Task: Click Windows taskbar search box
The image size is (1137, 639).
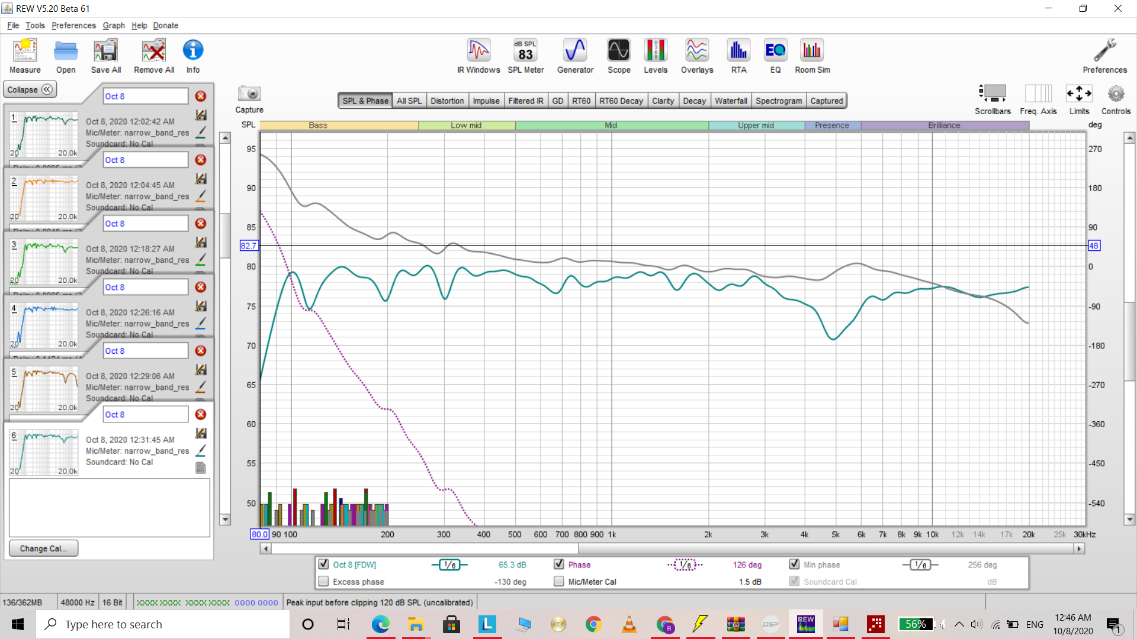Action: point(163,624)
